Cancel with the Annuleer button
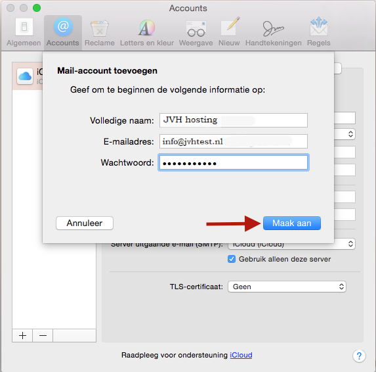Screen dimensions: 376x372 click(85, 223)
